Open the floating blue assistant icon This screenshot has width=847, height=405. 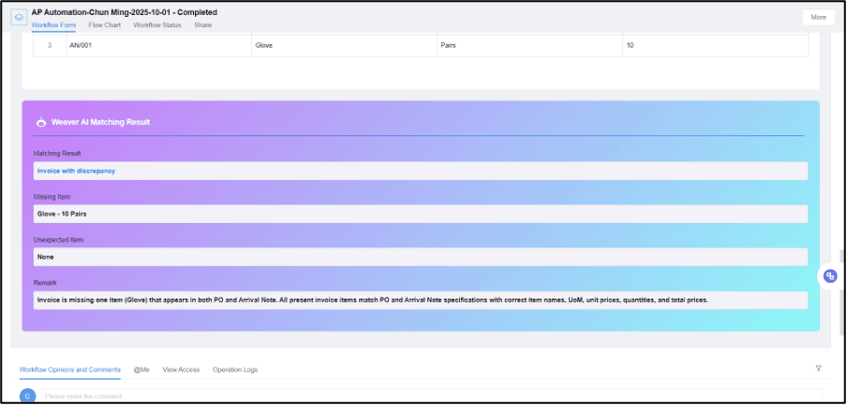[830, 276]
